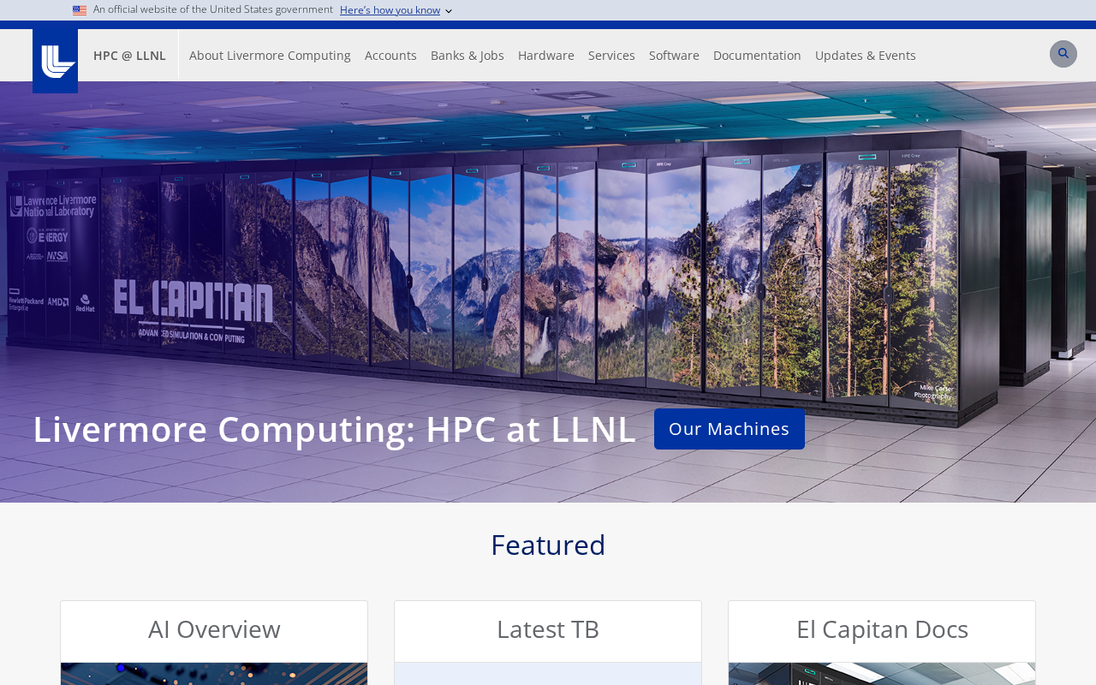Click the official US government website notice
This screenshot has height=685, width=1096.
pyautogui.click(x=213, y=9)
